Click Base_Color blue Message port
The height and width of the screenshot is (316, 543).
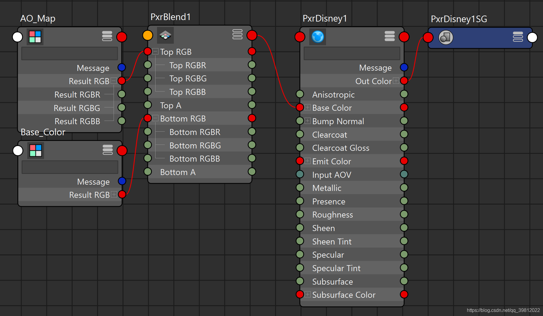122,181
